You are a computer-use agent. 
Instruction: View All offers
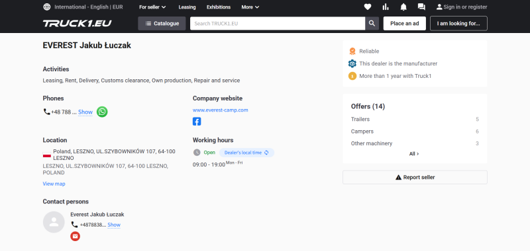tap(414, 154)
